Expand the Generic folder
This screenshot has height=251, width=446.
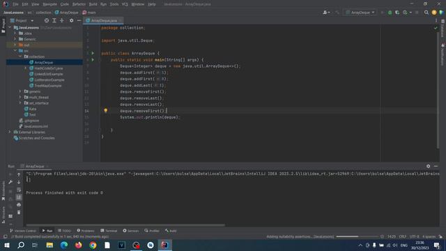tap(15, 39)
